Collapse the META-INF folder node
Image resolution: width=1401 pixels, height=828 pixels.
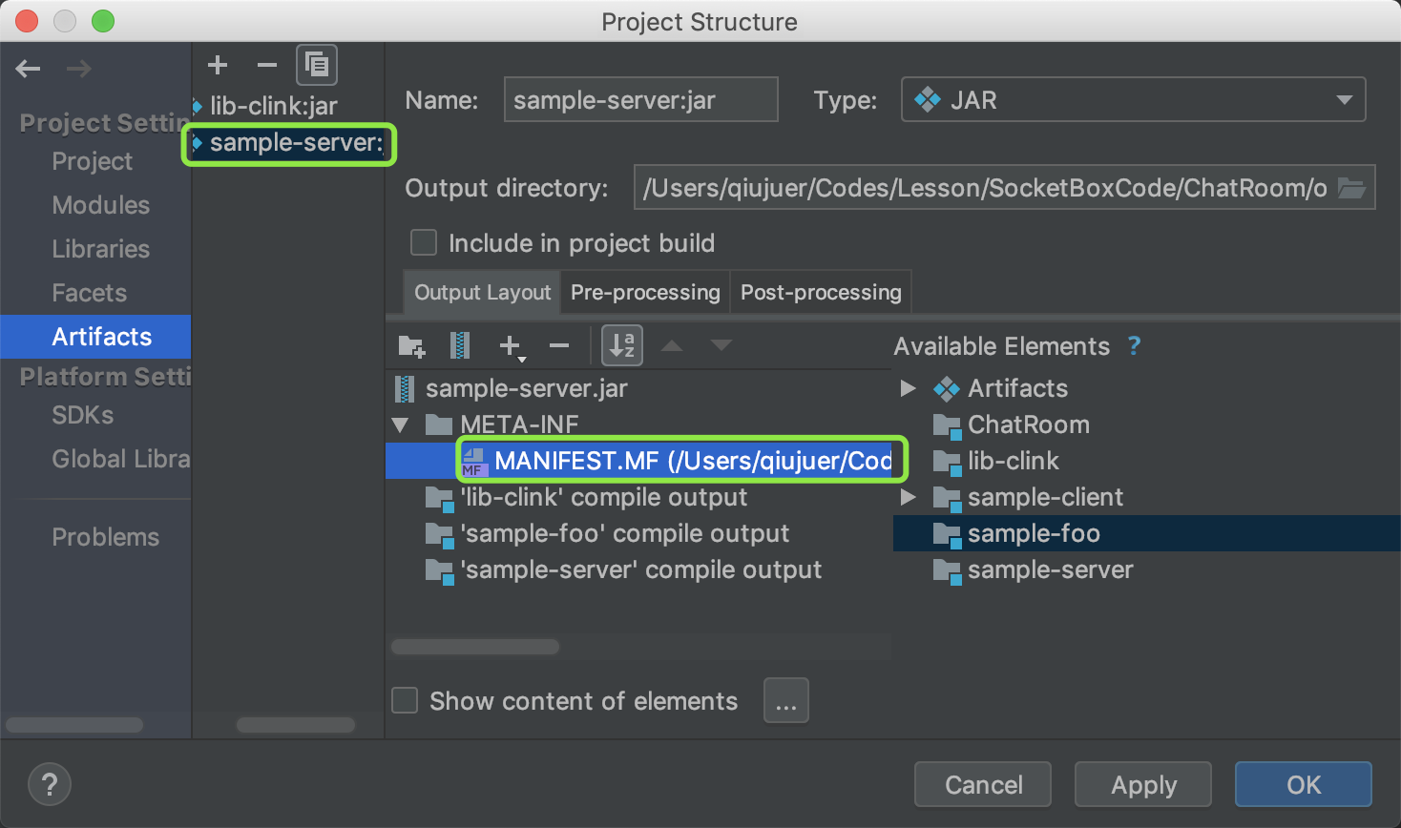click(x=401, y=424)
